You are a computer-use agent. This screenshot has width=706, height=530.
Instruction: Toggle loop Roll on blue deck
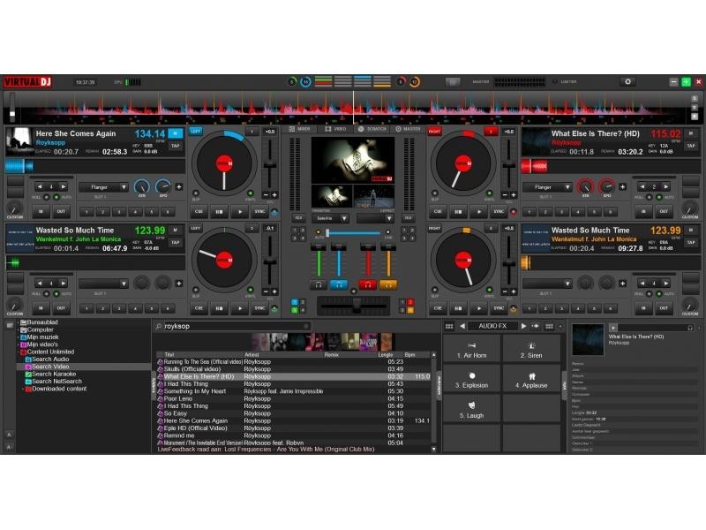[47, 197]
